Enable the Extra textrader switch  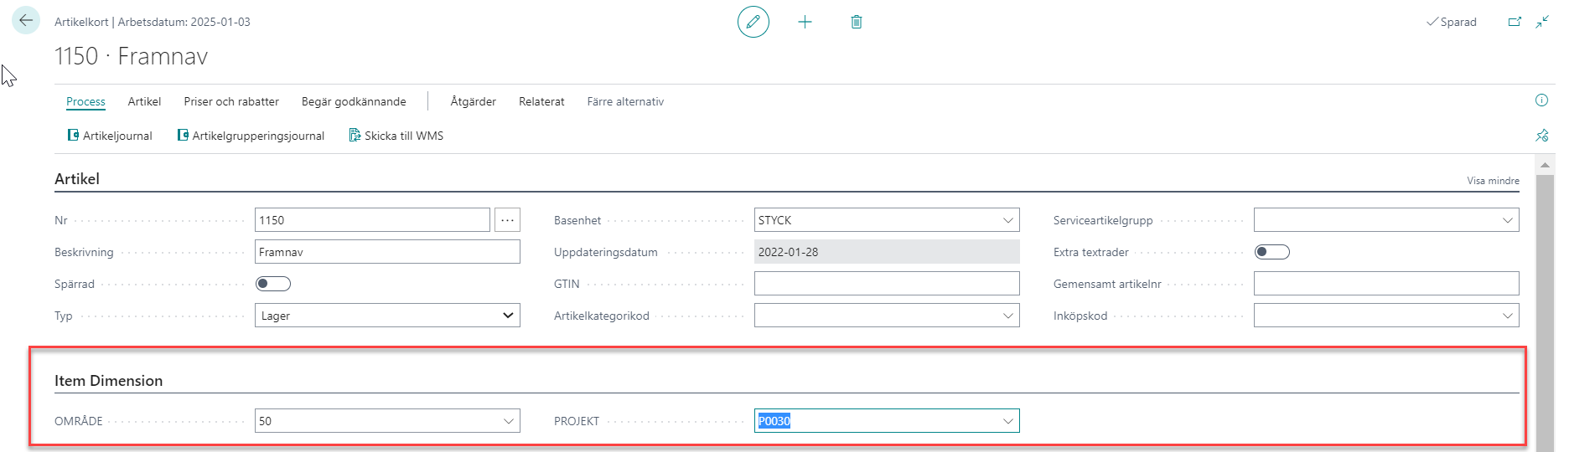pos(1271,252)
